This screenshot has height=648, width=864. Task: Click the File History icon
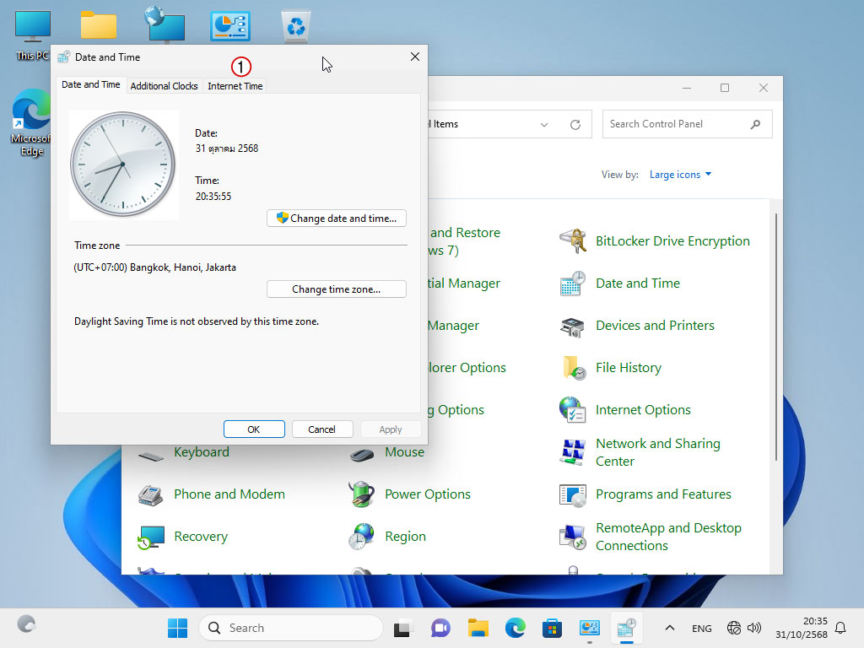click(x=573, y=368)
